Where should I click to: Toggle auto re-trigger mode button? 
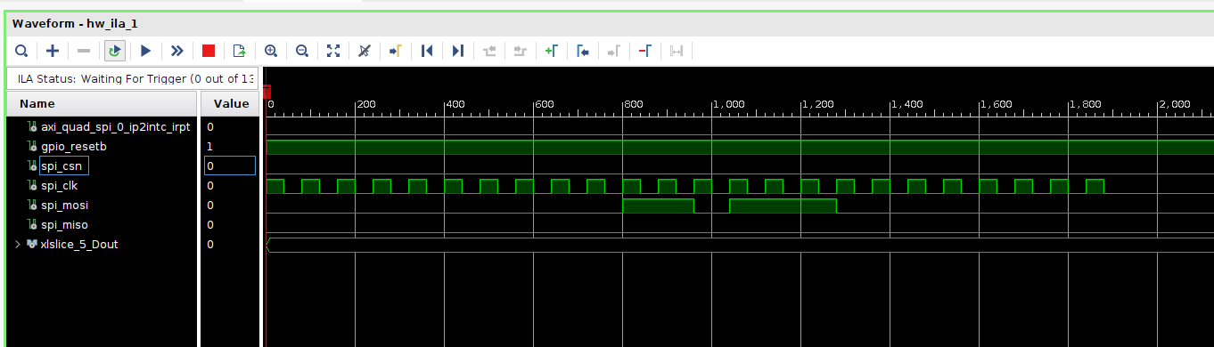(114, 51)
